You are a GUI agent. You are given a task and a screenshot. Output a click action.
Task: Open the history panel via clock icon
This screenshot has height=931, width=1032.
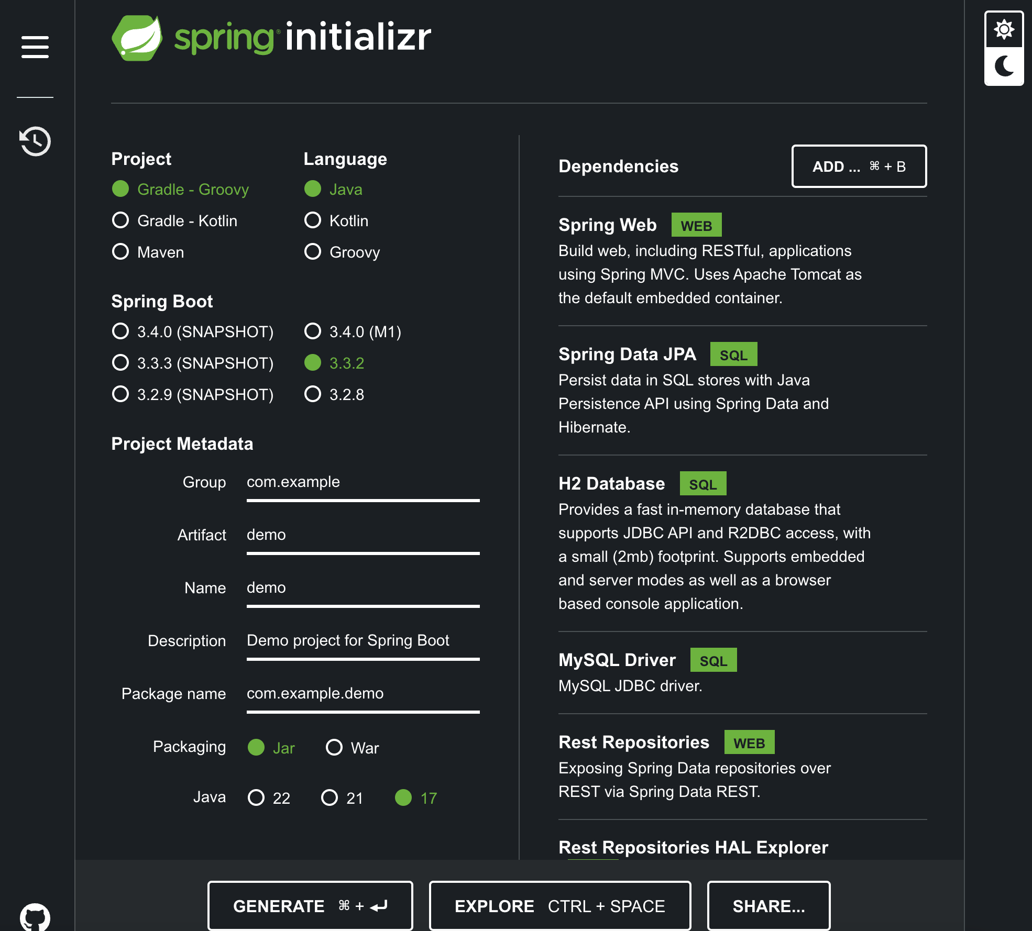point(34,140)
